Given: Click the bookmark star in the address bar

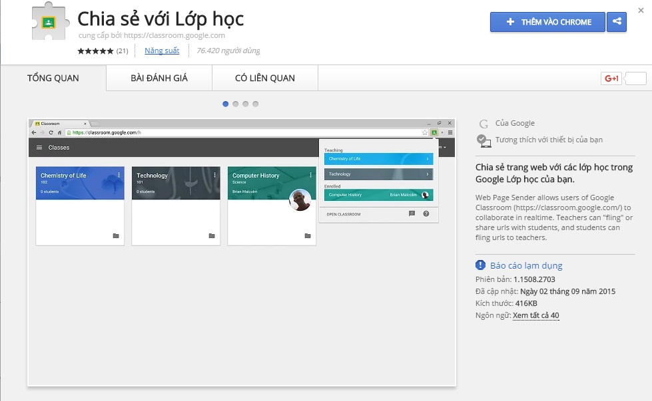Looking at the screenshot, I should click(x=424, y=132).
